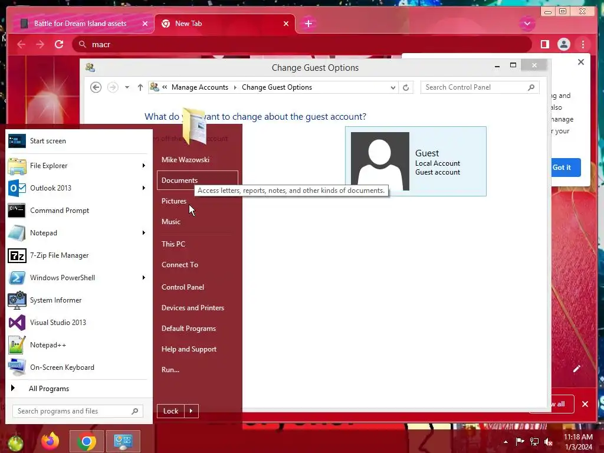The image size is (604, 453).
Task: Open Mike Wazowski user folder
Action: (186, 160)
